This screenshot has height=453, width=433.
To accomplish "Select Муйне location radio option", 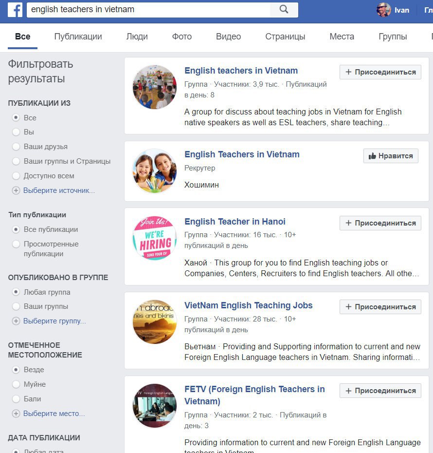I will click(16, 384).
